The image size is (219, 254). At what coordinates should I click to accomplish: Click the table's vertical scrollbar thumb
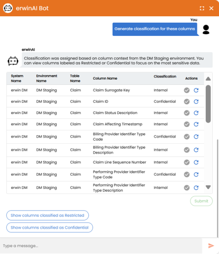click(208, 104)
